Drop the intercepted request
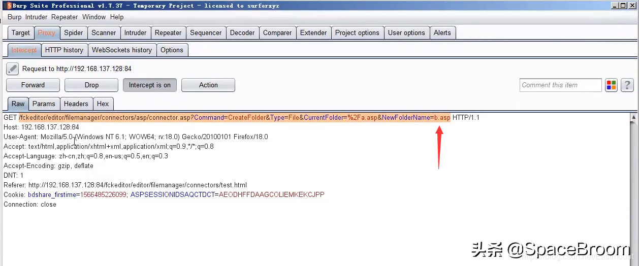 [91, 85]
